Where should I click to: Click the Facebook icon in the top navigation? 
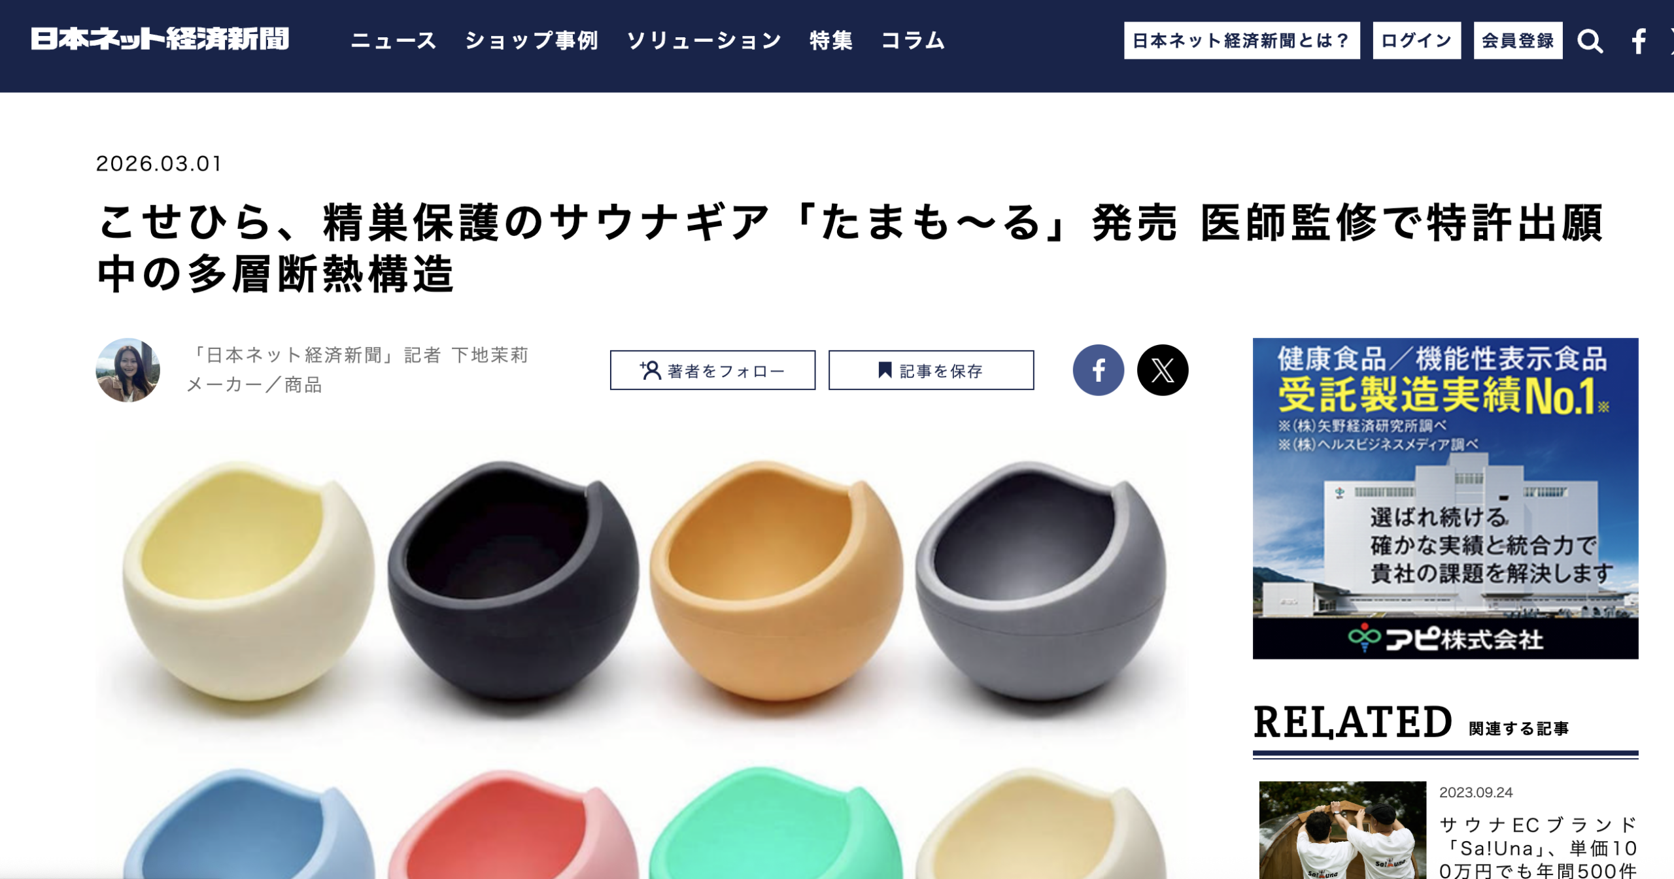tap(1638, 41)
